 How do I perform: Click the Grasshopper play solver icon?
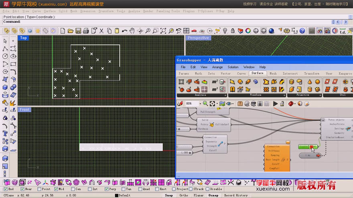click(x=275, y=104)
